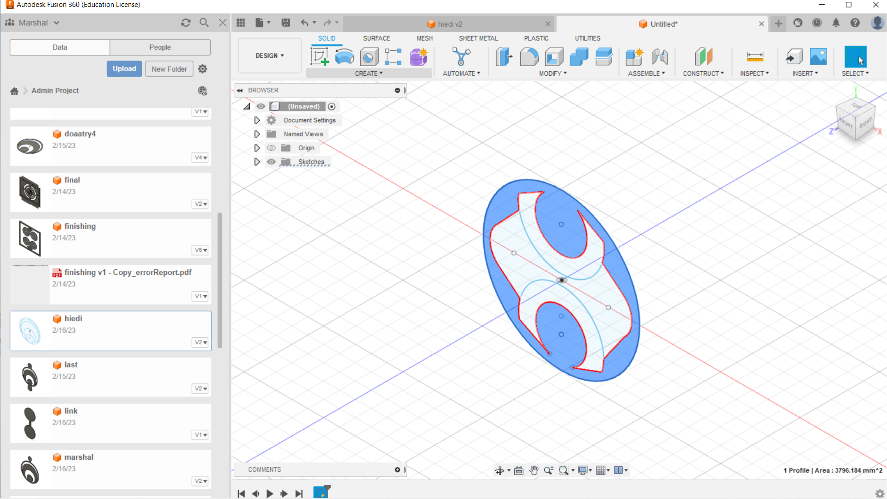This screenshot has height=499, width=887.
Task: Select the Fillet tool icon
Action: (x=529, y=57)
